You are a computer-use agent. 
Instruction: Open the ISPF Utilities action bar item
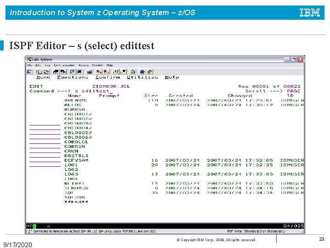[142, 77]
